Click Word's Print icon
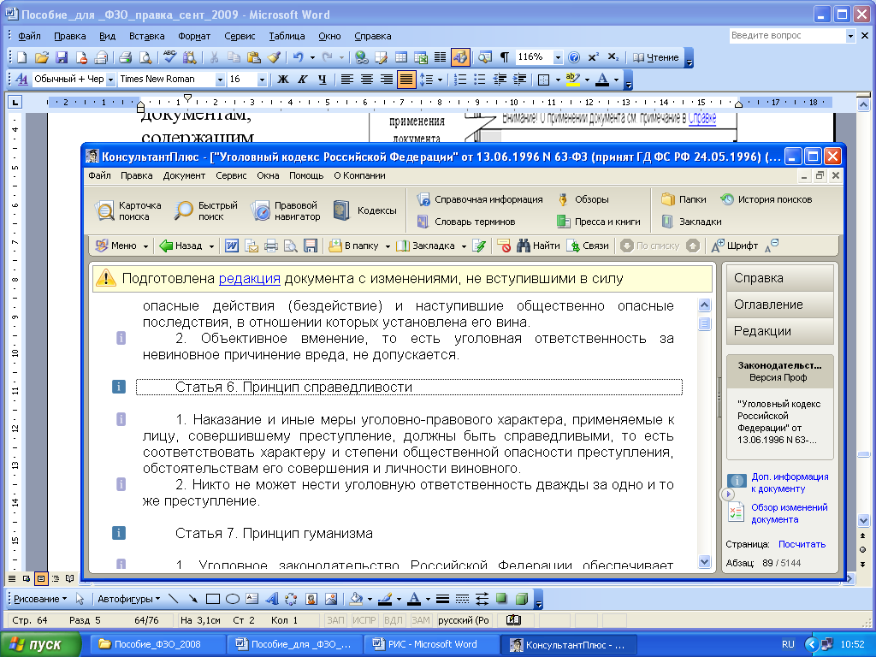 coord(125,57)
